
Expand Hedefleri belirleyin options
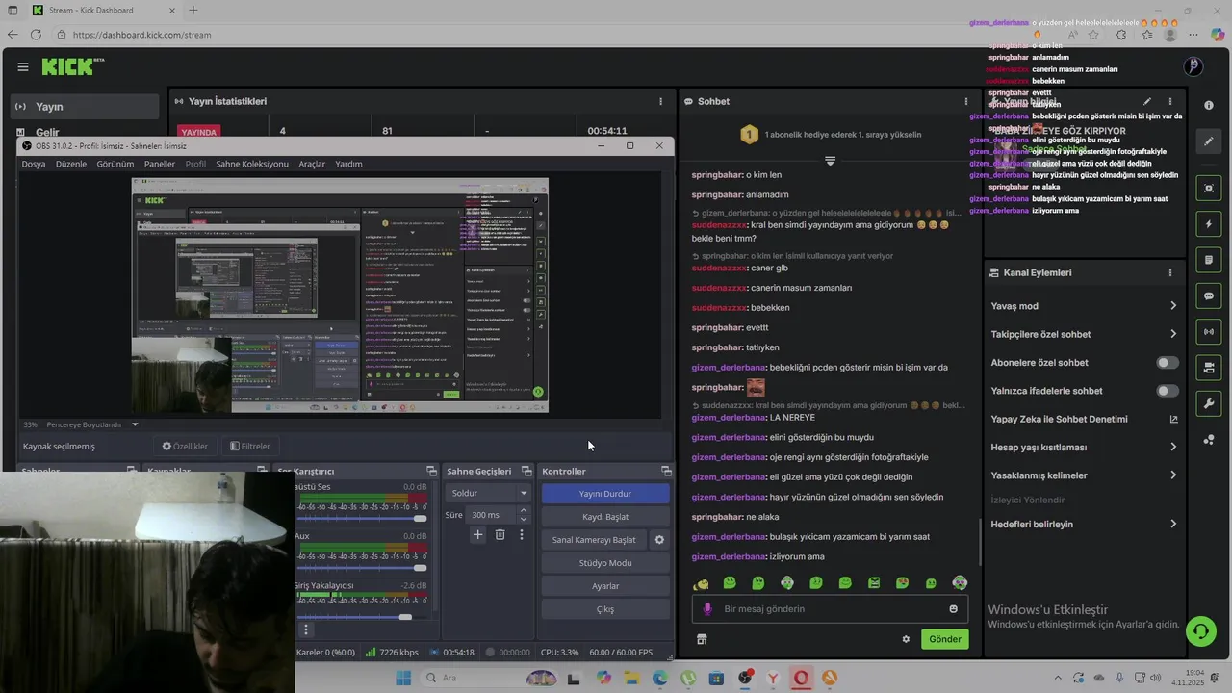coord(1173,525)
